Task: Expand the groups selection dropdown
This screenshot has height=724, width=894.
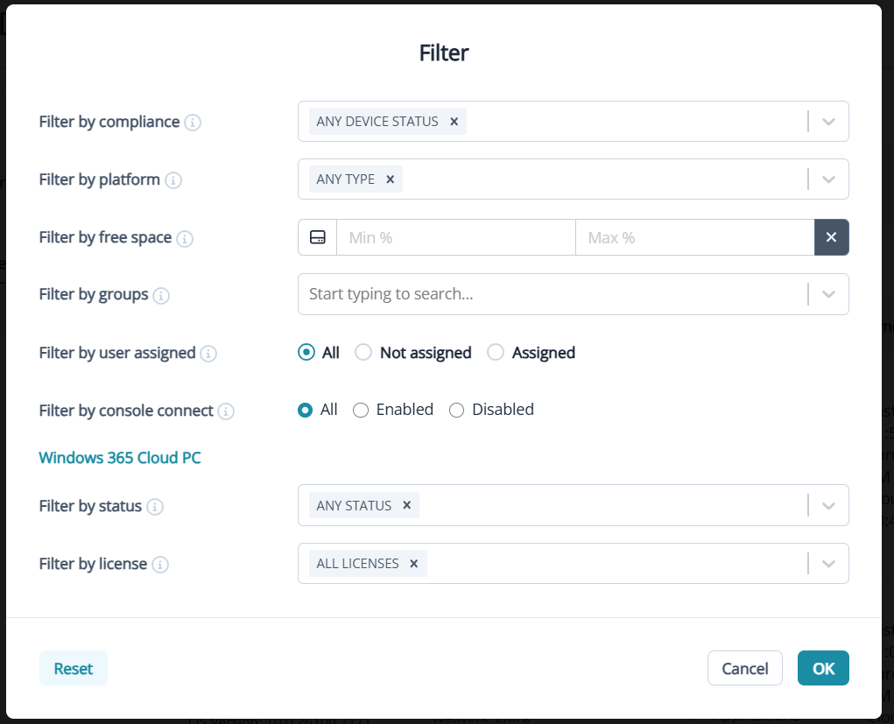Action: (x=827, y=294)
